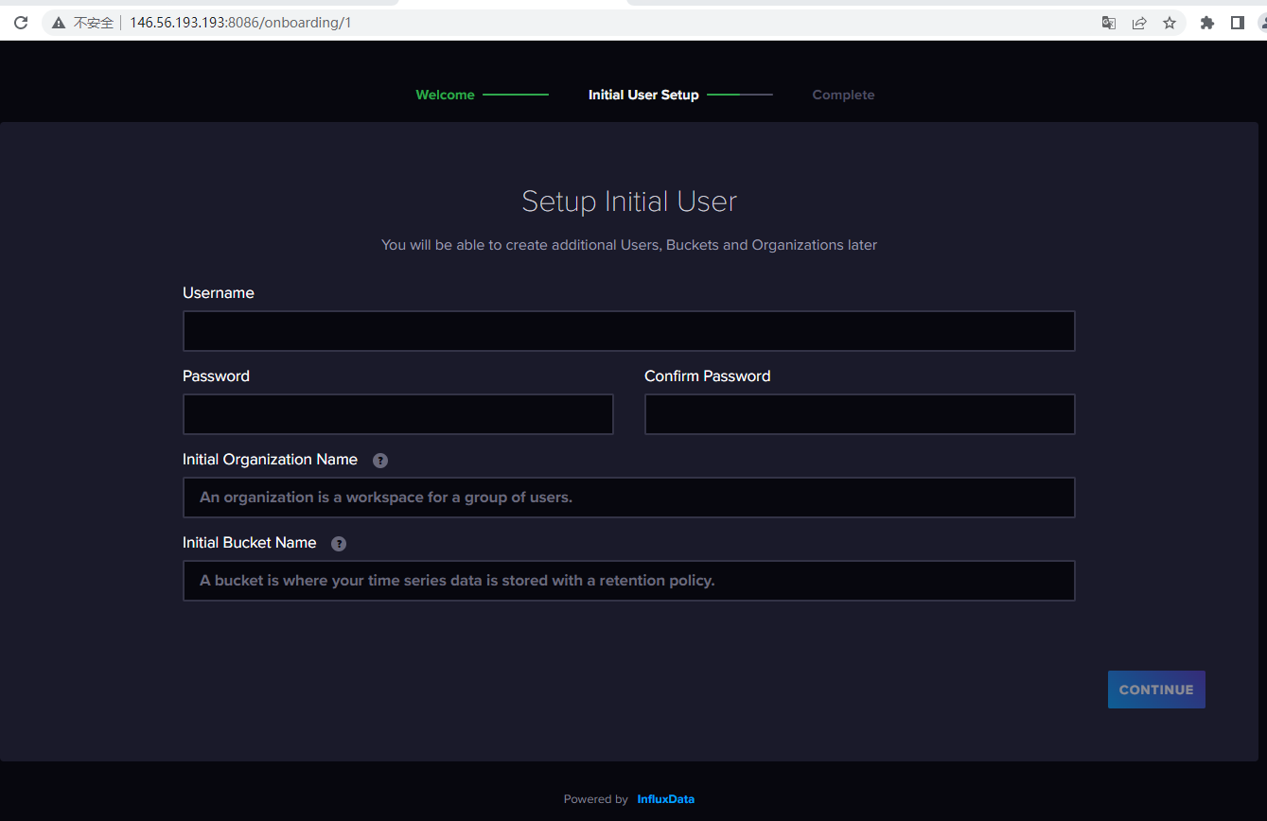The image size is (1267, 821).
Task: Click the not-secure warning triangle icon
Action: click(59, 23)
